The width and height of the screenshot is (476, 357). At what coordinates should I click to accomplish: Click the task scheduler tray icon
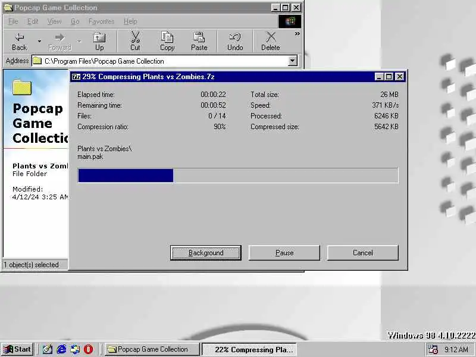click(x=433, y=349)
